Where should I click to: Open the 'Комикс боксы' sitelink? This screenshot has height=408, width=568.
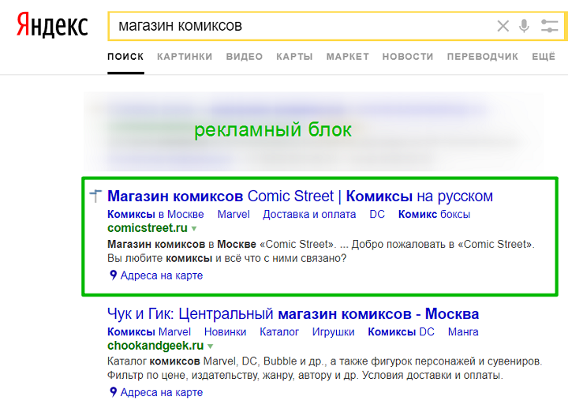pyautogui.click(x=434, y=214)
